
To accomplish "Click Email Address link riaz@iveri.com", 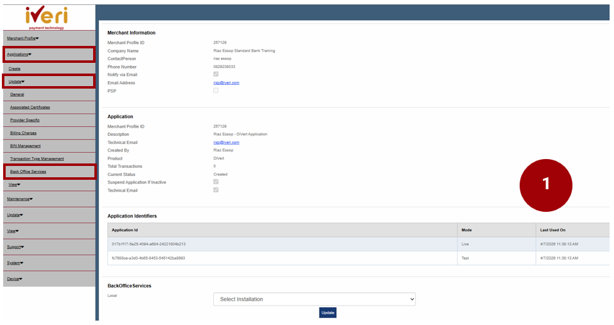I will tap(226, 83).
